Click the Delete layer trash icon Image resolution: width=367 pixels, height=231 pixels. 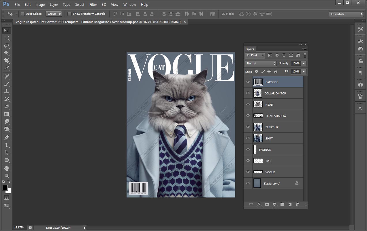[x=298, y=204]
